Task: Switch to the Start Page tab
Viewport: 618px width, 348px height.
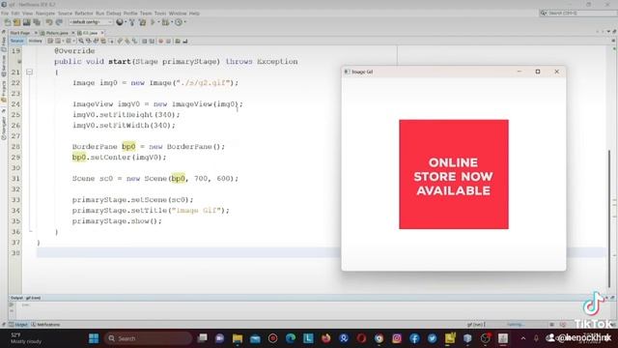Action: 20,33
